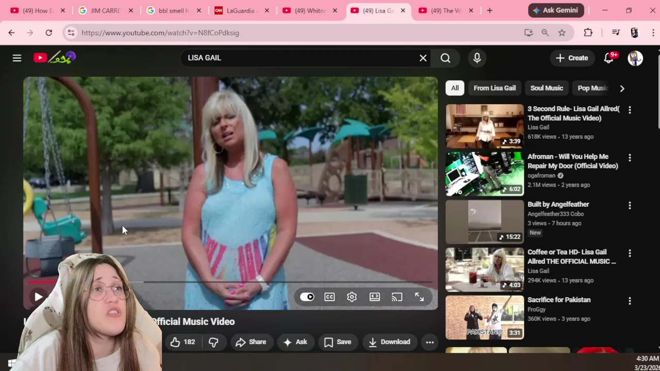Image resolution: width=660 pixels, height=371 pixels.
Task: Click the YouTube URL address bar
Action: (x=299, y=32)
